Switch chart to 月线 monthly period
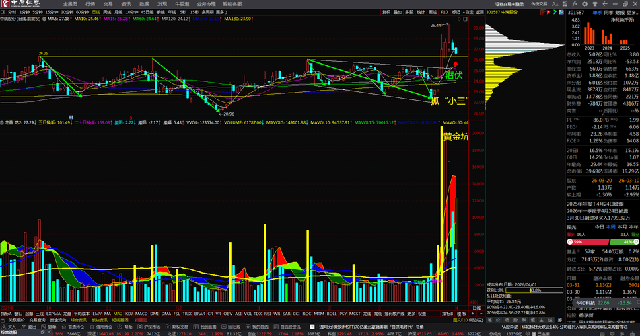The image size is (640, 336). (118, 12)
